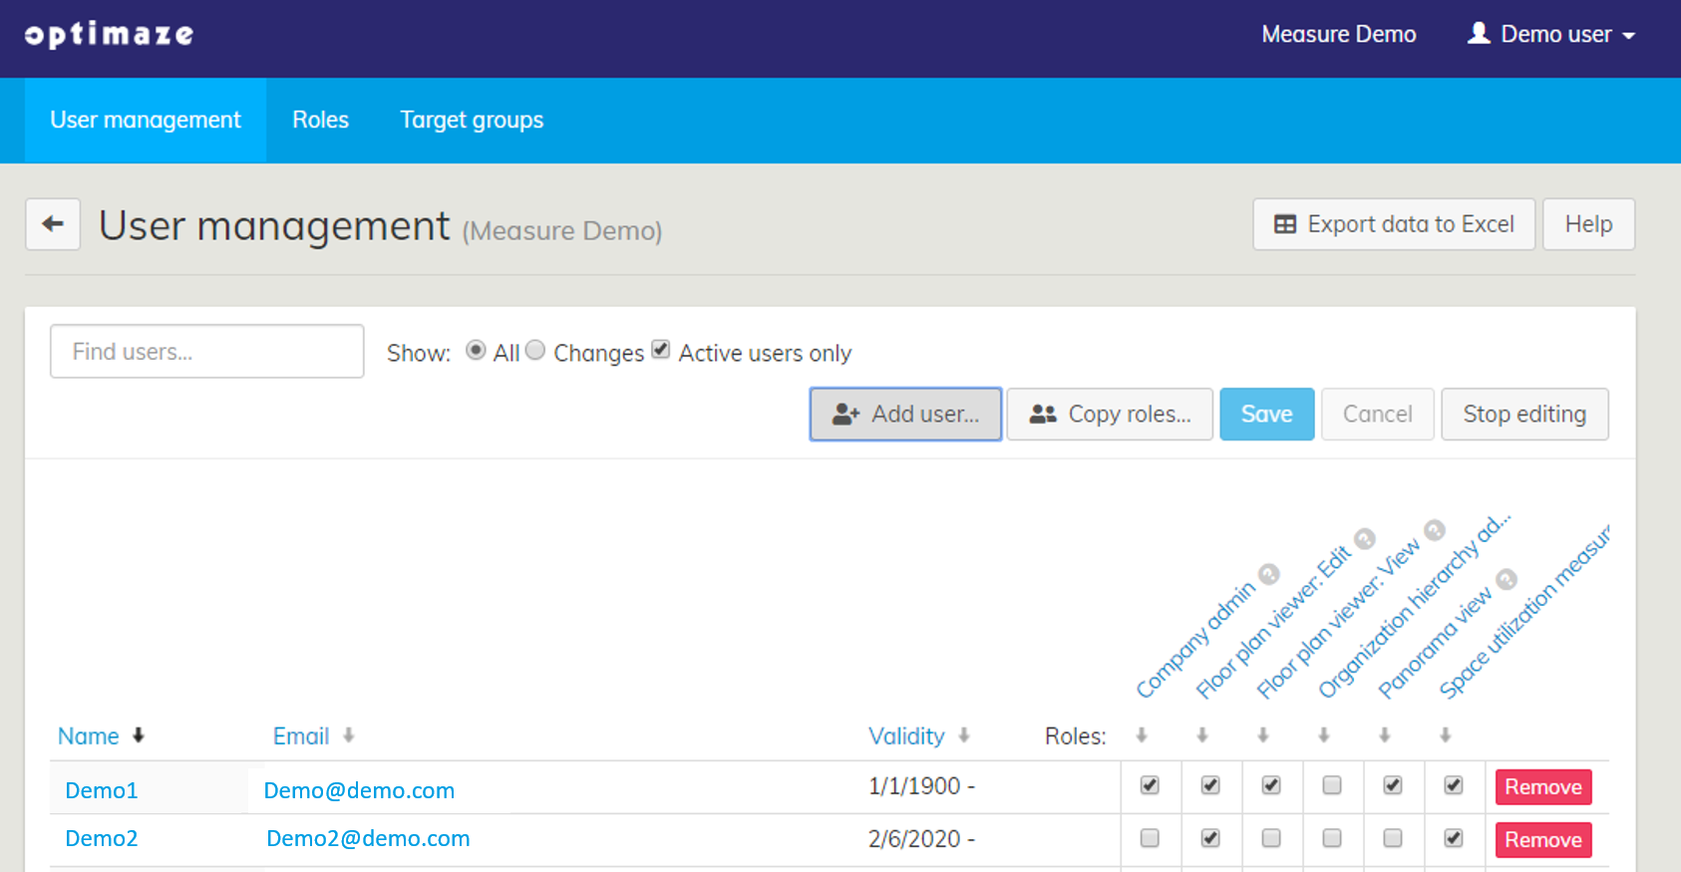Open help icon for Floor plan viewer: Edit

click(1364, 539)
